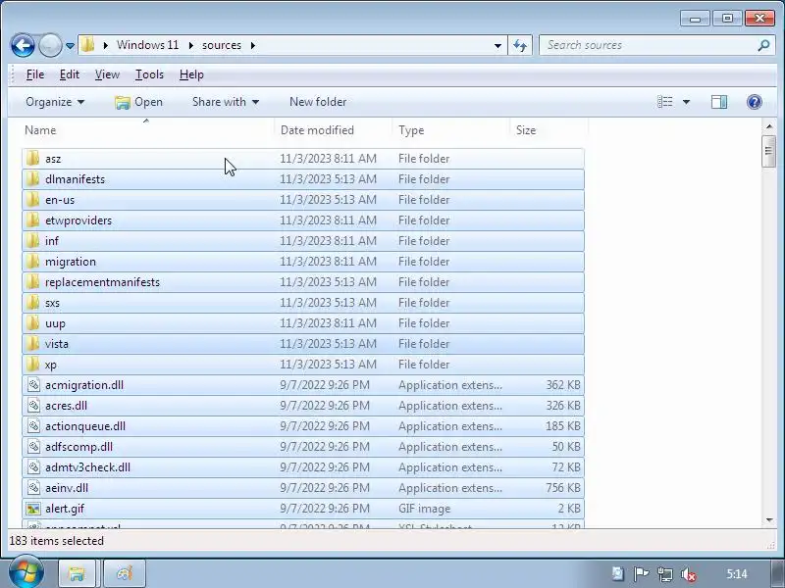The height and width of the screenshot is (588, 785).
Task: Click the 756 KB size cell
Action: [563, 487]
